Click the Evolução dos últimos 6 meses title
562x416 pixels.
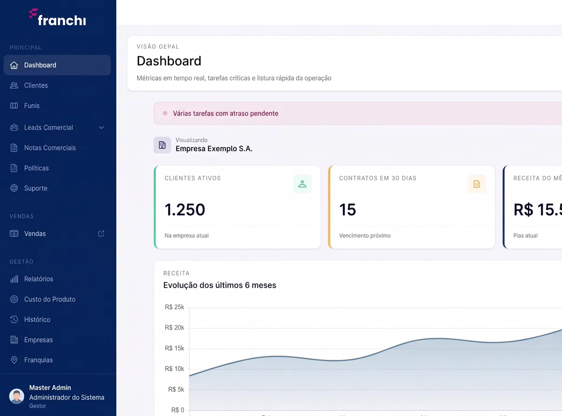[220, 285]
